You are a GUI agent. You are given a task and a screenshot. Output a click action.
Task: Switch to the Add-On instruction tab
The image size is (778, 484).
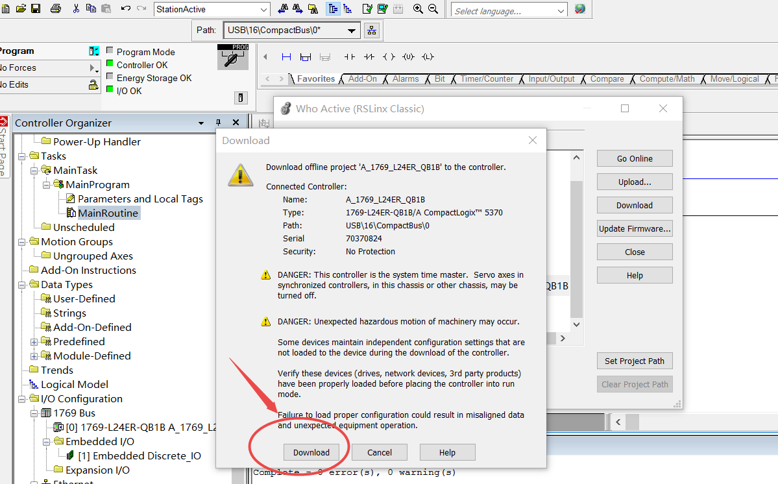(x=362, y=79)
